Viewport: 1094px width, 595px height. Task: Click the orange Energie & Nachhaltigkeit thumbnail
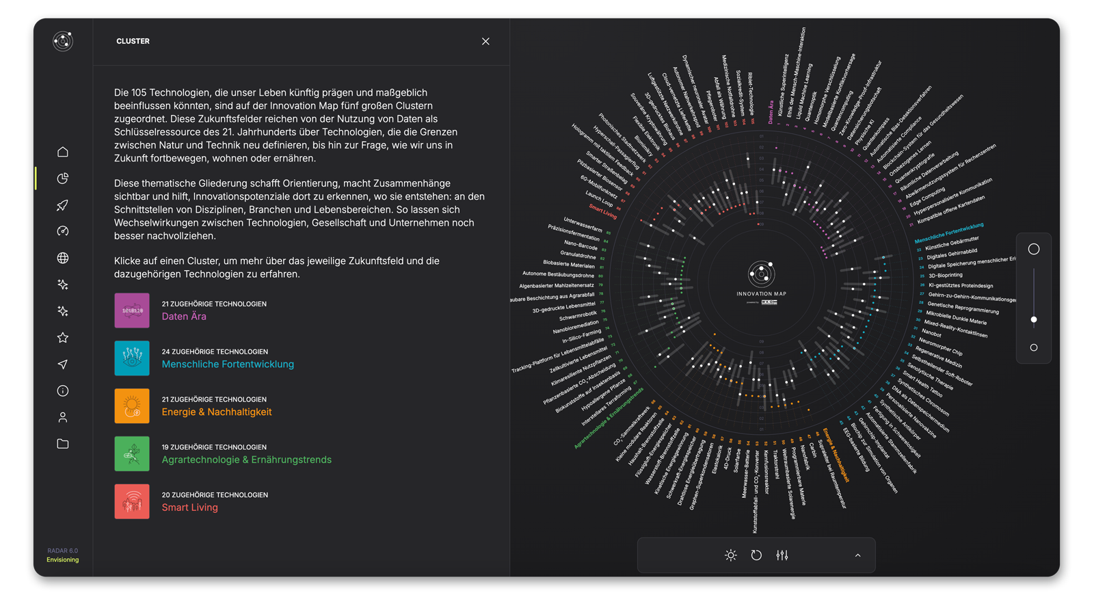(132, 406)
